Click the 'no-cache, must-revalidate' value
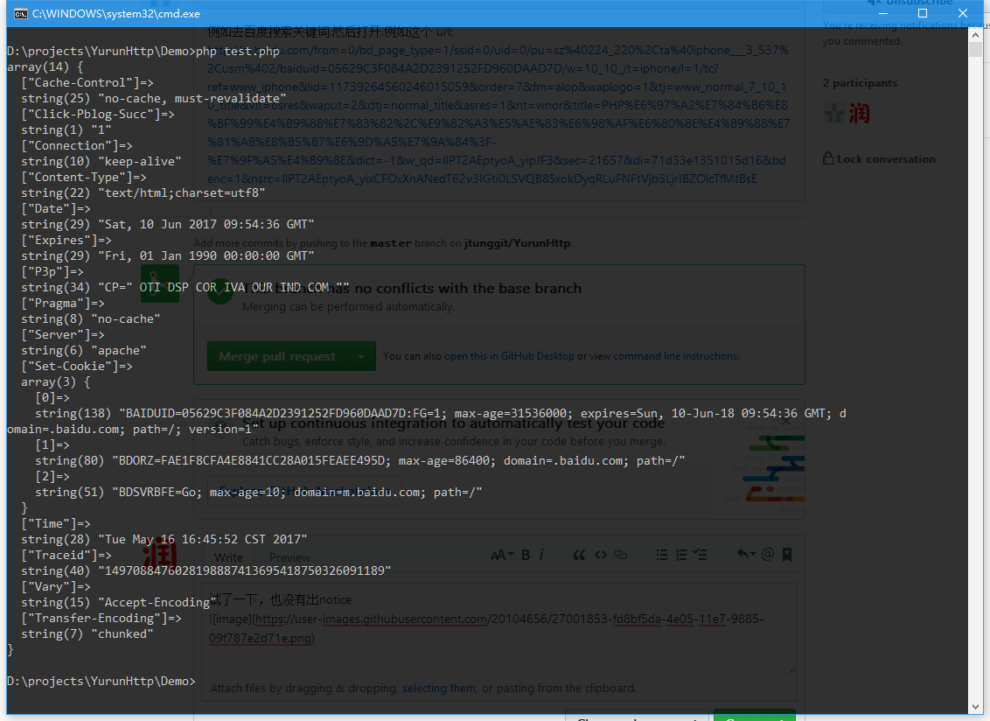Viewport: 990px width, 721px height. tap(192, 99)
